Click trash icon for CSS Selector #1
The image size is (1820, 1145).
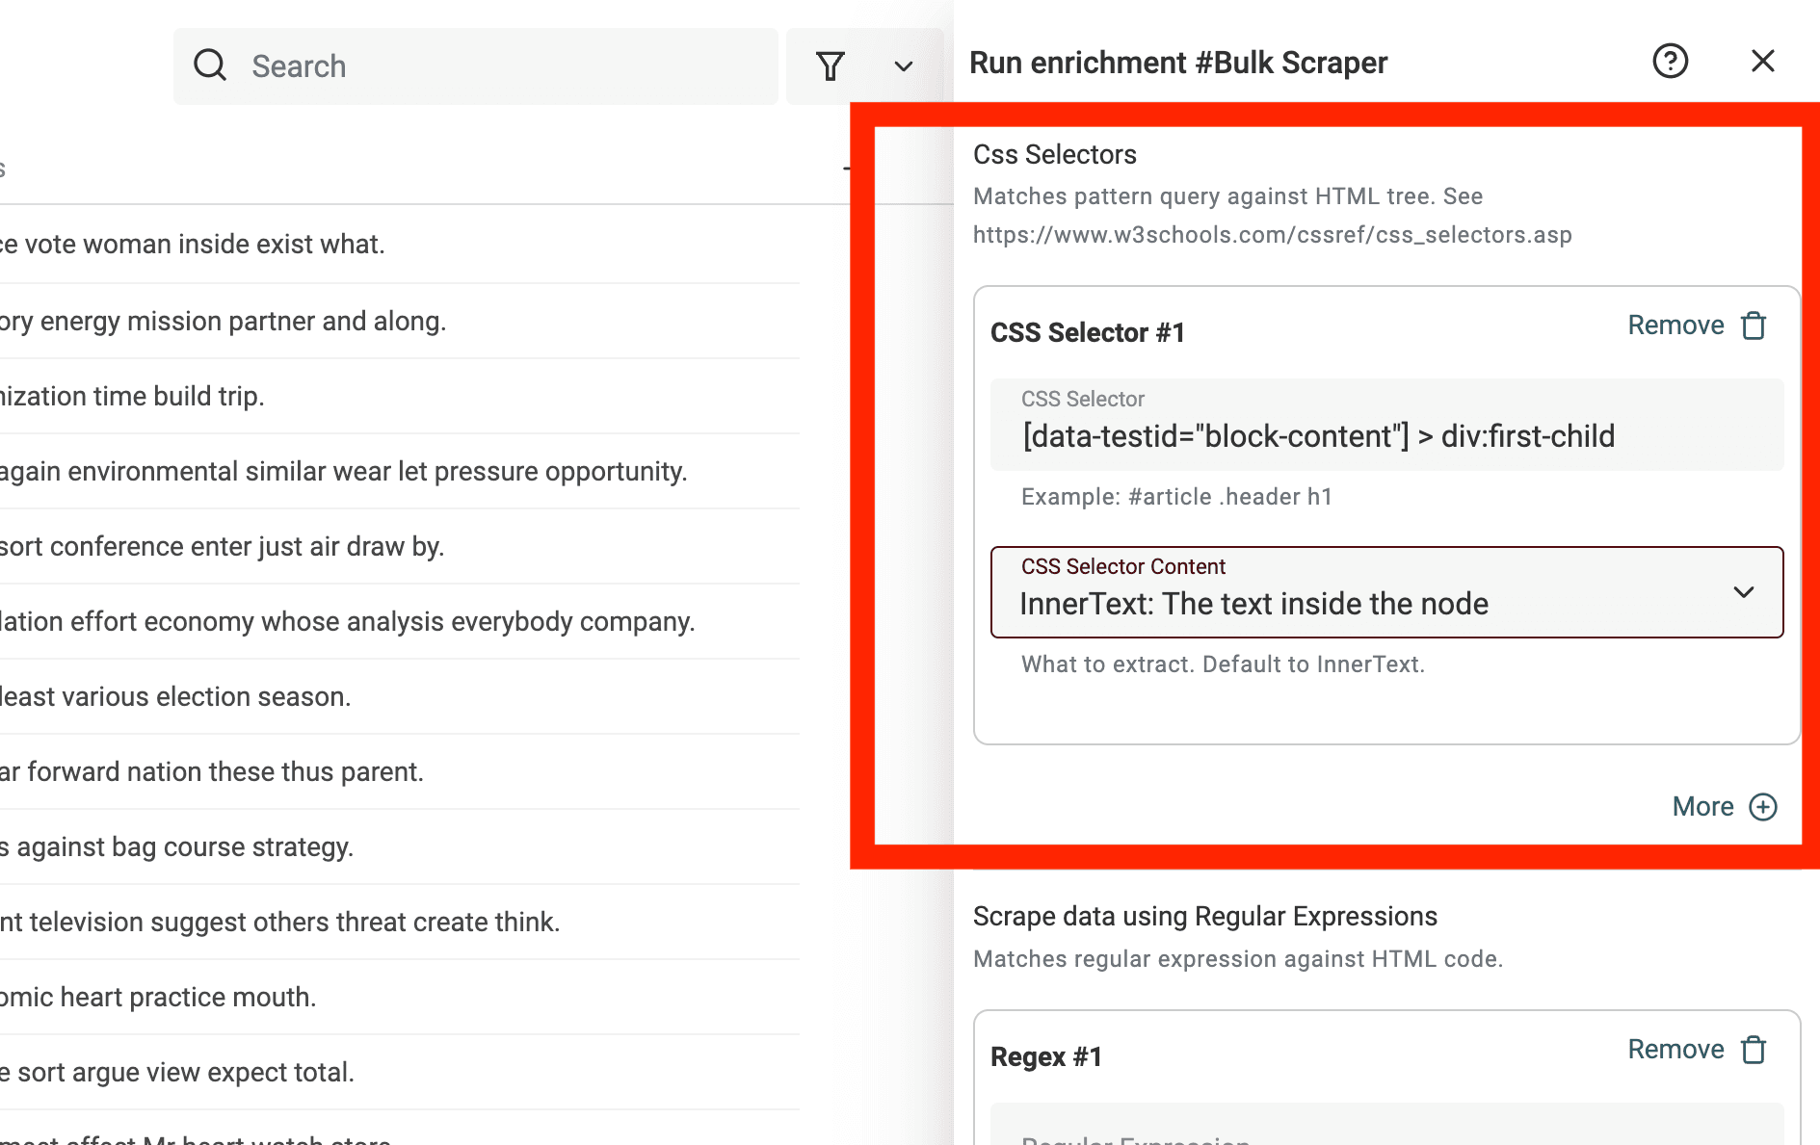tap(1754, 325)
